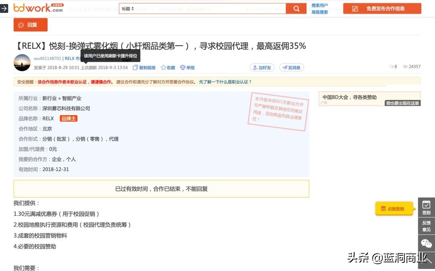Open the 搜索用户 link
This screenshot has width=435, height=271.
319,5
